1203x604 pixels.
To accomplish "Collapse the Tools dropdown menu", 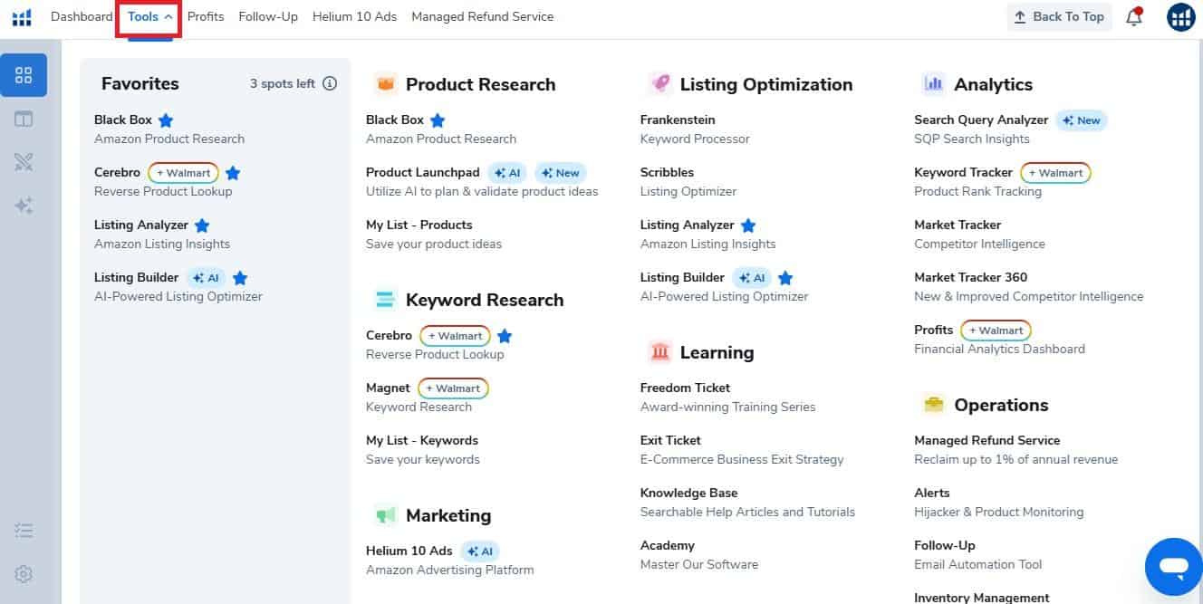I will [x=150, y=16].
